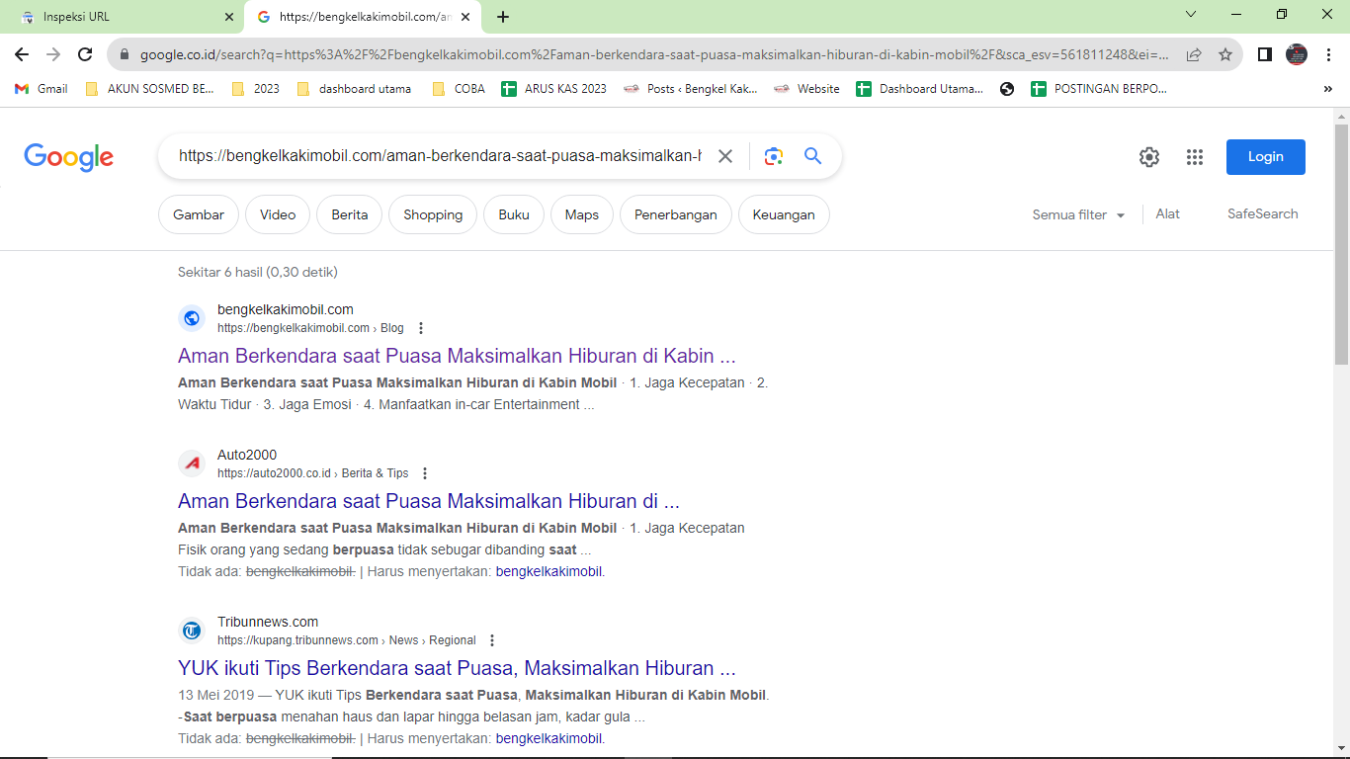Filter results by Maps
This screenshot has height=759, width=1350.
pyautogui.click(x=582, y=214)
